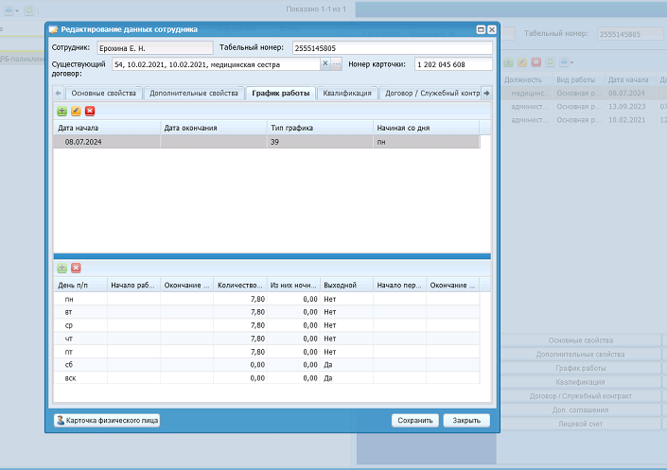Delete the selected work schedule (red cross)
The image size is (667, 470).
pyautogui.click(x=90, y=111)
